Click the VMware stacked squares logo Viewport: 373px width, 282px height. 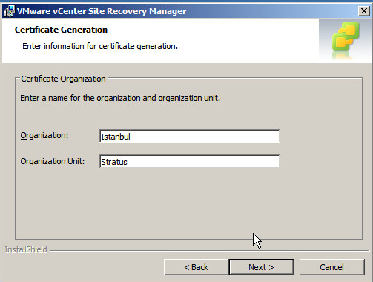tap(346, 37)
